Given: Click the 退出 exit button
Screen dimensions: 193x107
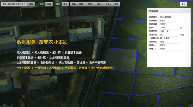Looking at the screenshot, I should 183,4.
